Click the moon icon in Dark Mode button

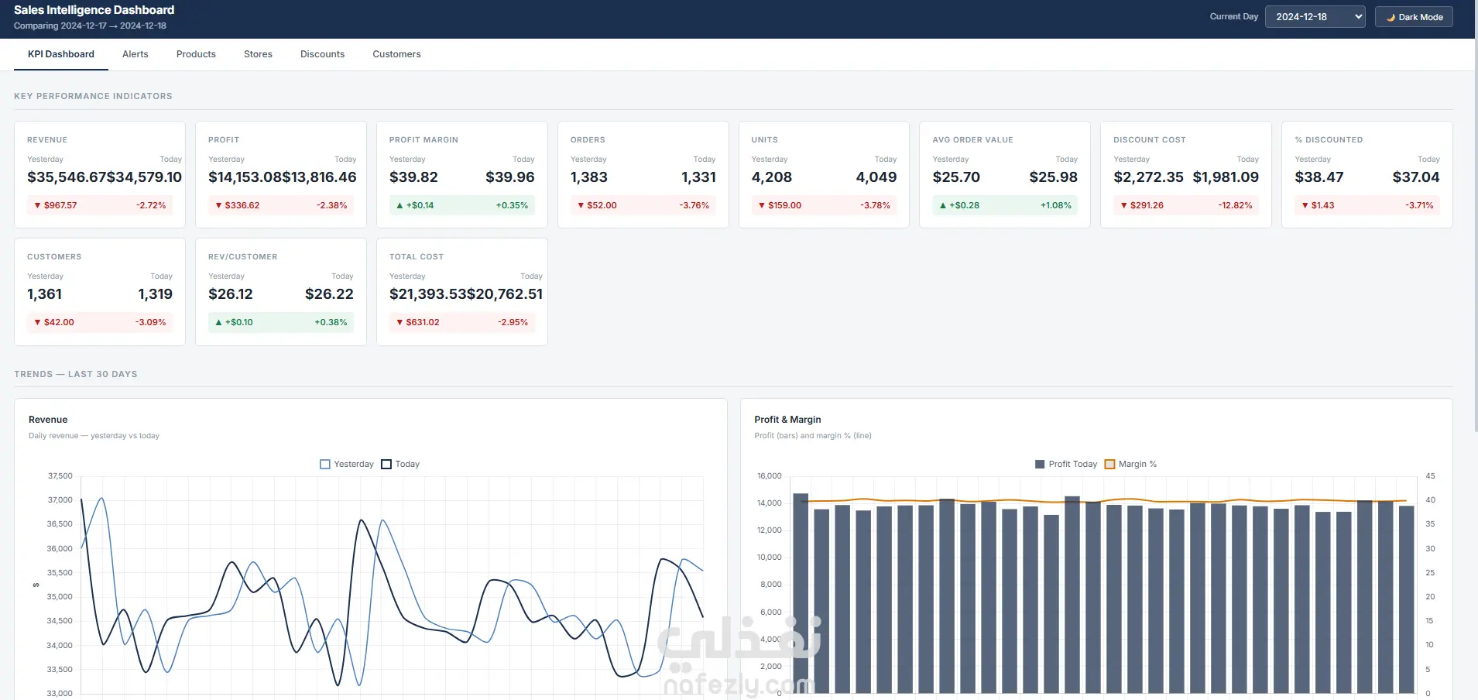(1391, 17)
